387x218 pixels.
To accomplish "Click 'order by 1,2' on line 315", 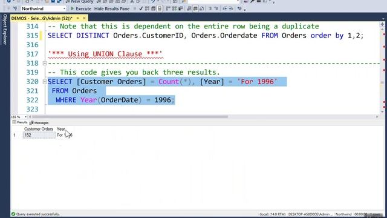I will tap(335, 36).
